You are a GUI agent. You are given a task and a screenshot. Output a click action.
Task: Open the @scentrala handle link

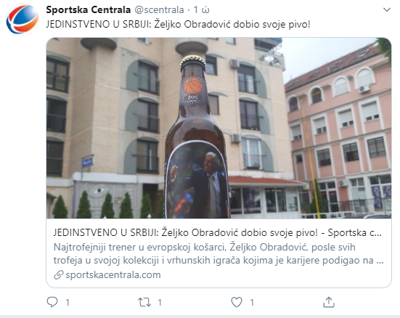point(159,10)
